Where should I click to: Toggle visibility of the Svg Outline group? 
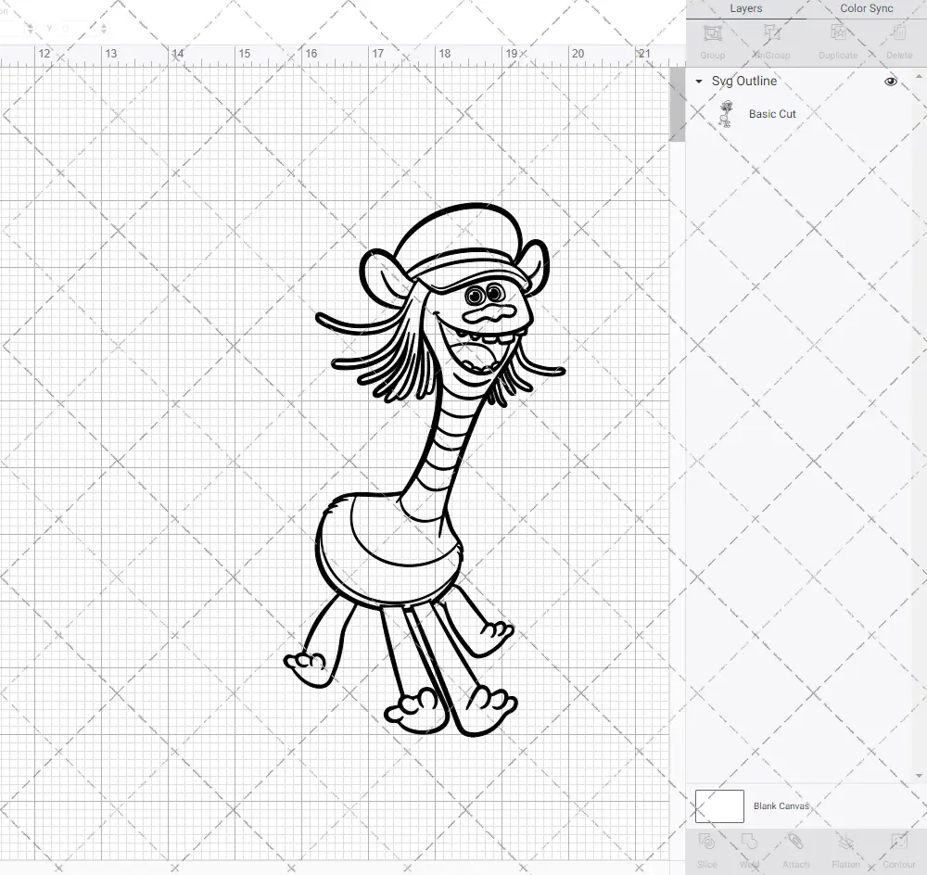click(890, 82)
